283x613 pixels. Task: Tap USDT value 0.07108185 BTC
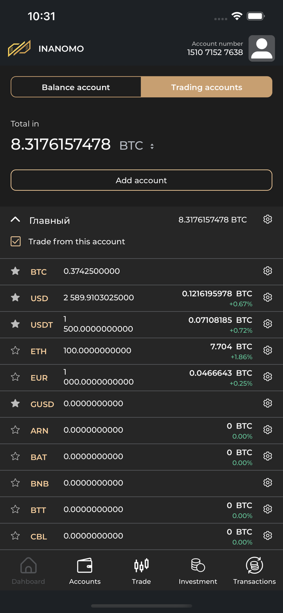[x=220, y=320]
